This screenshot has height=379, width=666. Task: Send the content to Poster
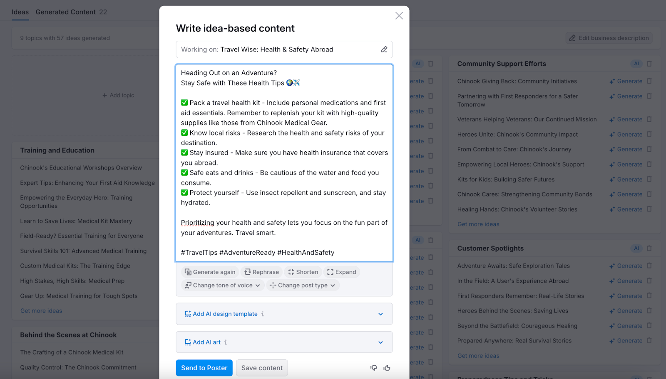(204, 368)
